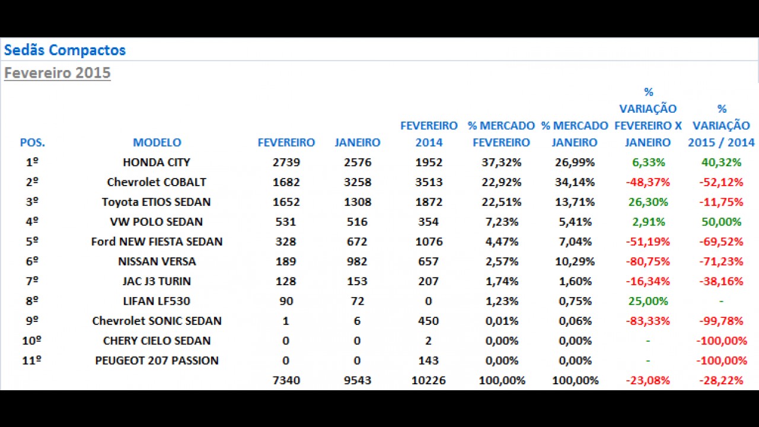Click the 'FEVEREIRO 2014' column header
This screenshot has width=759, height=427.
tap(429, 134)
